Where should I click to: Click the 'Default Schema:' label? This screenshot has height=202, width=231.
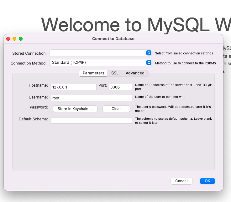coord(33,119)
